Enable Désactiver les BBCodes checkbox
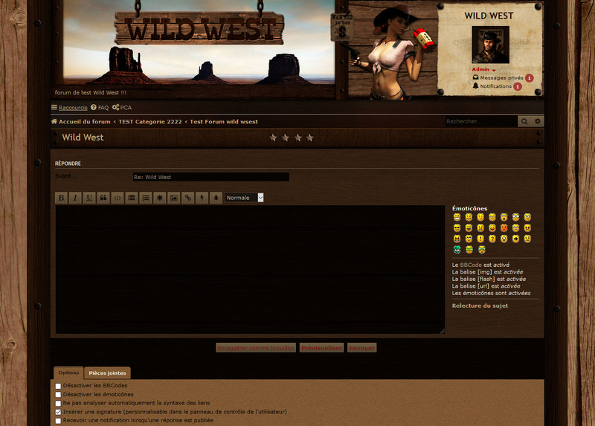595x426 pixels. (59, 386)
